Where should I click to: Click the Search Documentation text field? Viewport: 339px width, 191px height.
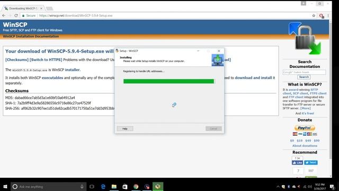(x=304, y=72)
